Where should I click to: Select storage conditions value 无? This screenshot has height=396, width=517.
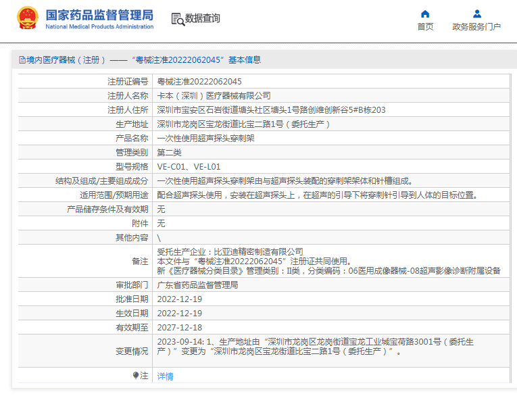pyautogui.click(x=161, y=209)
